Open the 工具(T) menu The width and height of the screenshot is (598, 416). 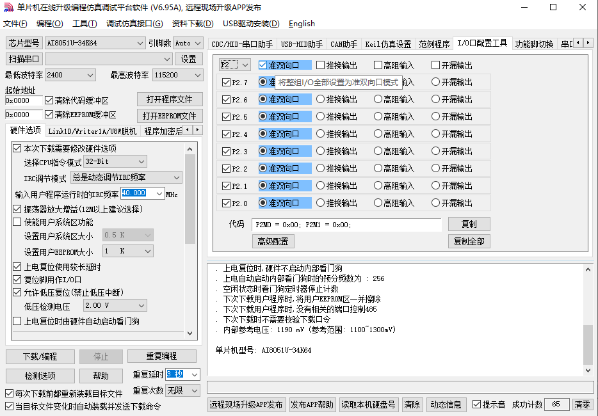(85, 24)
